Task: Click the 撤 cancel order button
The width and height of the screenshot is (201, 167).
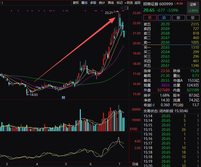Action: [179, 18]
